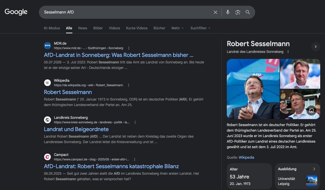The width and height of the screenshot is (325, 190).
Task: Open knowledge panel options beside Landrat subtitle
Action: point(288,52)
